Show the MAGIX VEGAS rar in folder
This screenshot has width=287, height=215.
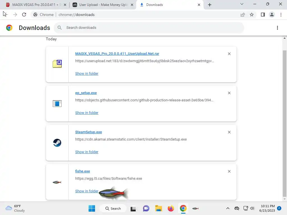(87, 74)
